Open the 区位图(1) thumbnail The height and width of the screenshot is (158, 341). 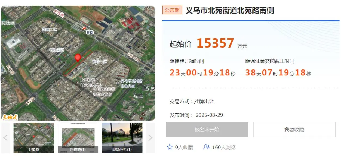tap(78, 138)
